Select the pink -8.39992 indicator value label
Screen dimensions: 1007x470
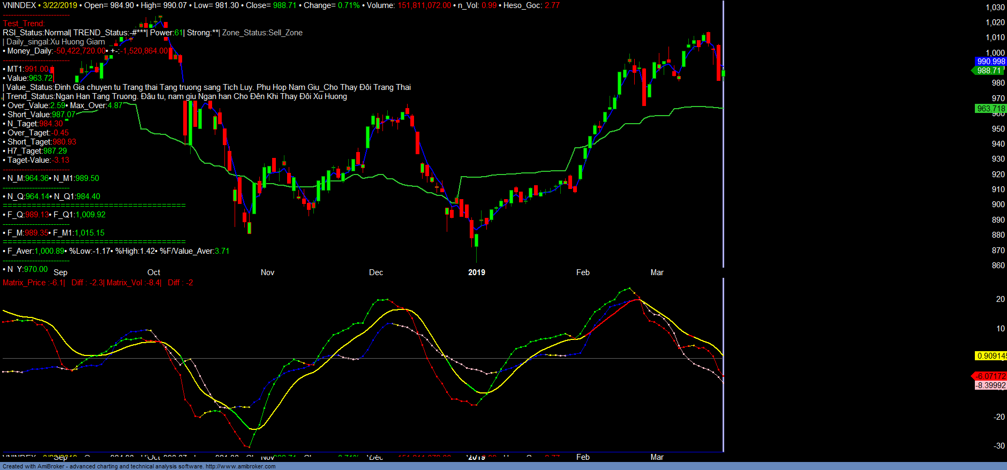tap(990, 385)
